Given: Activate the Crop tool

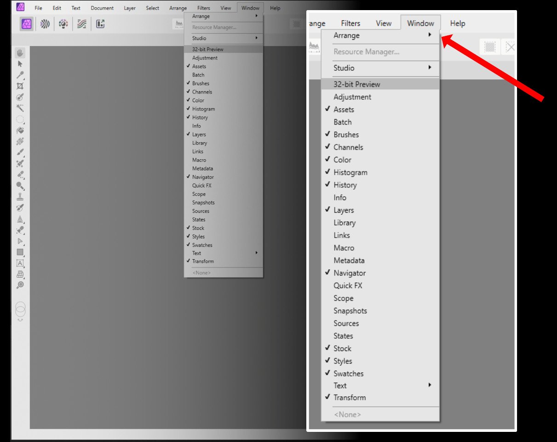Looking at the screenshot, I should 20,86.
